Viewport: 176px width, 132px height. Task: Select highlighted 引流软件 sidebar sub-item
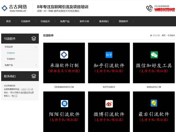coord(11,53)
